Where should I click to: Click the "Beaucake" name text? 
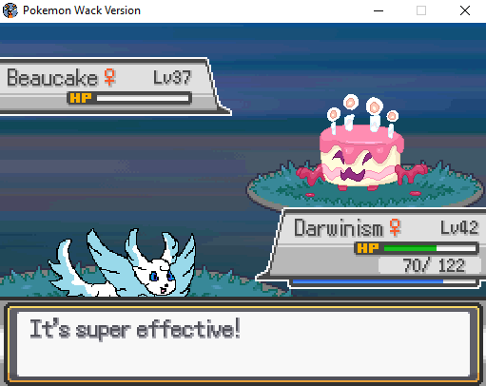click(52, 77)
